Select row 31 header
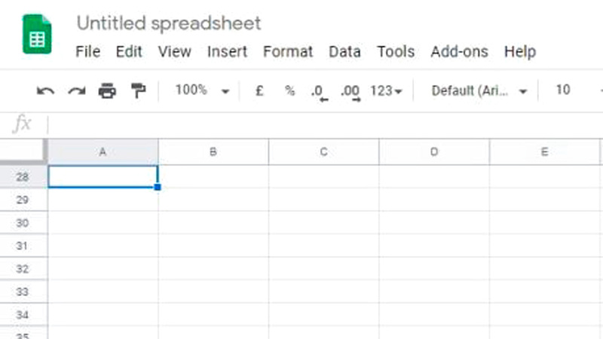 click(23, 246)
